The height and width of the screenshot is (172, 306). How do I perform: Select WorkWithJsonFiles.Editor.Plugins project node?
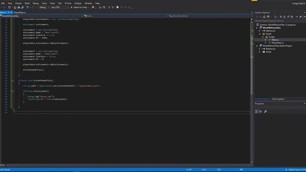pos(277,46)
